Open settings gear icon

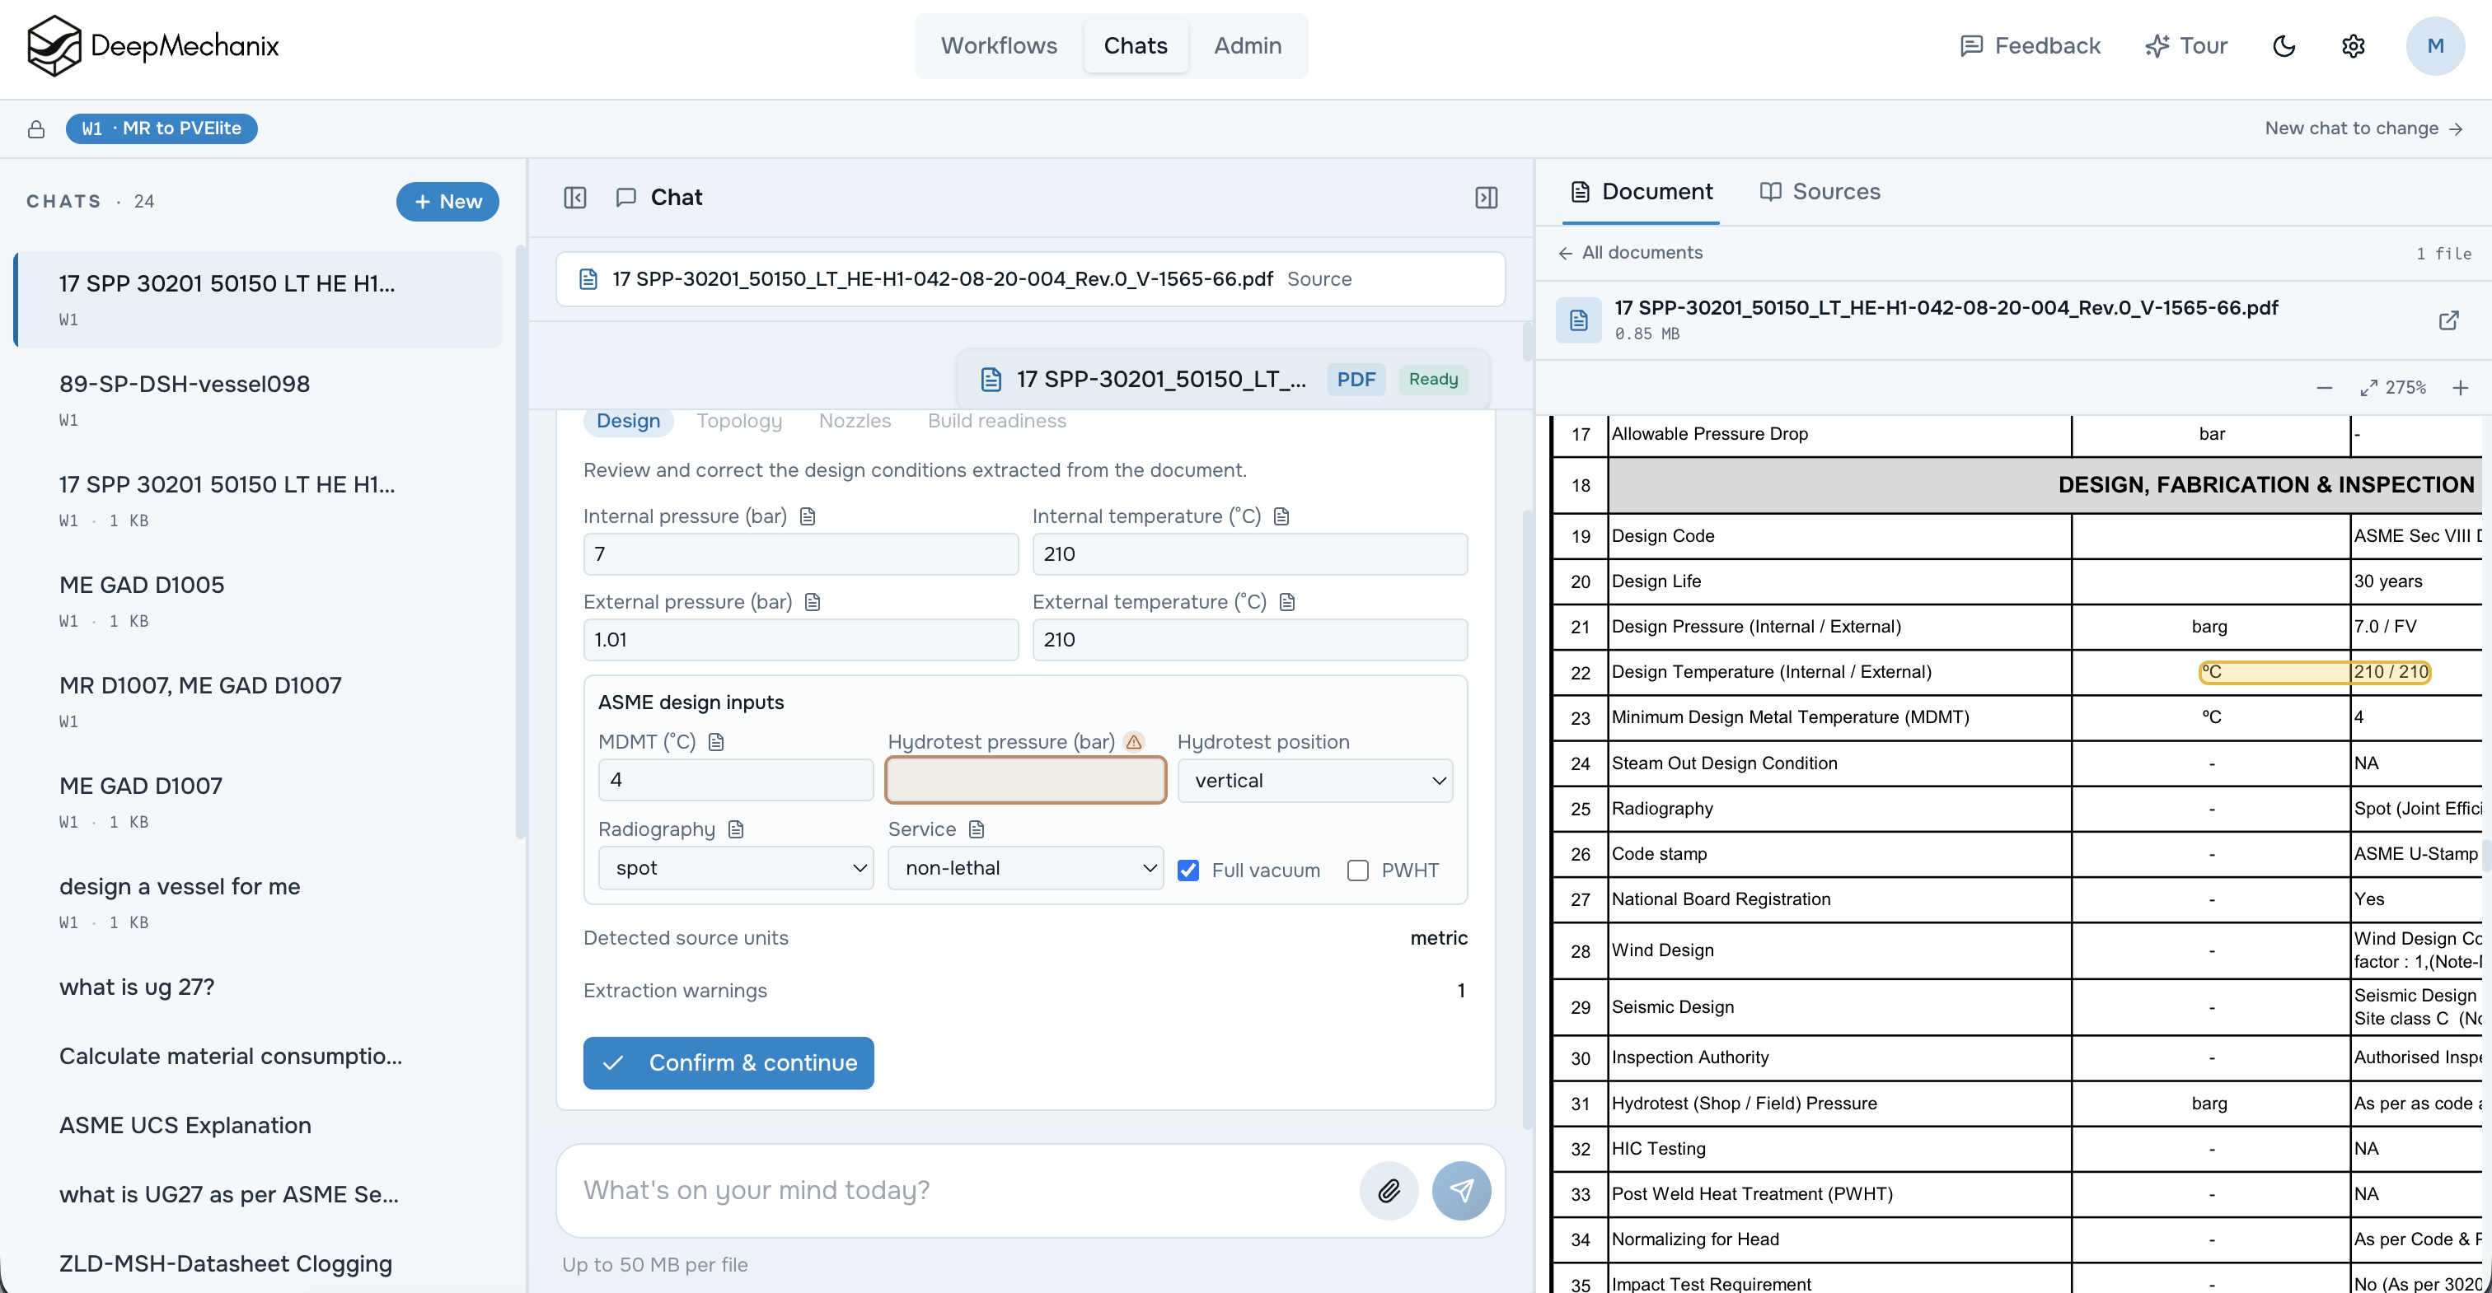pyautogui.click(x=2354, y=45)
